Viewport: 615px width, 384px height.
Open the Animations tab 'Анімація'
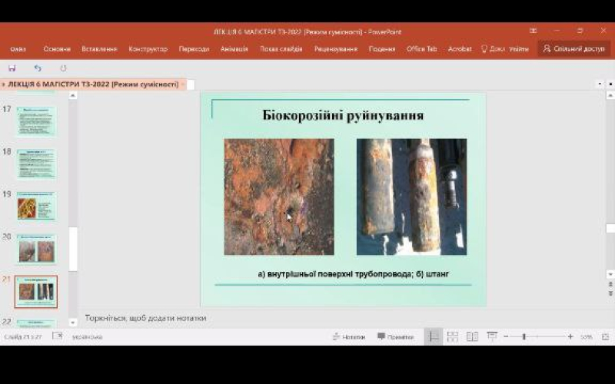pyautogui.click(x=234, y=49)
